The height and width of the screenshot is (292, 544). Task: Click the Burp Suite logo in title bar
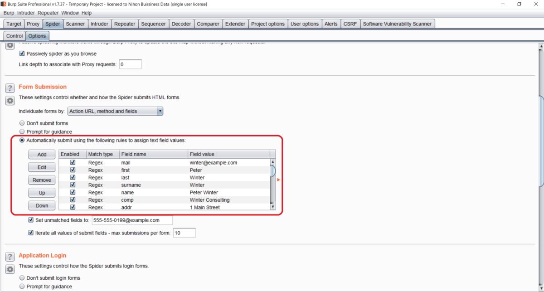tap(4, 4)
